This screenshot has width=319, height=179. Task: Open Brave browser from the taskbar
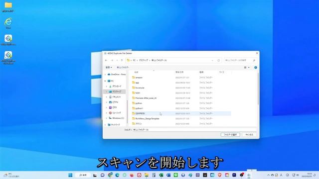[219, 175]
